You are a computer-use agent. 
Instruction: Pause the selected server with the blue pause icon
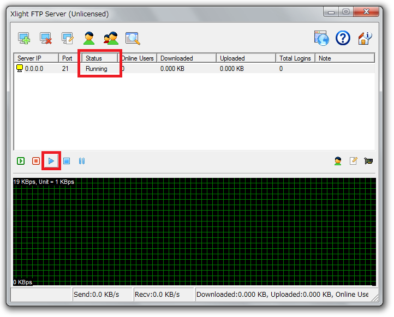tap(82, 161)
